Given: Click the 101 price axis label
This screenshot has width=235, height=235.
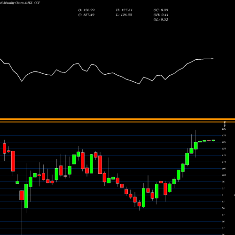Looking at the screenshot, I should (x=224, y=175).
